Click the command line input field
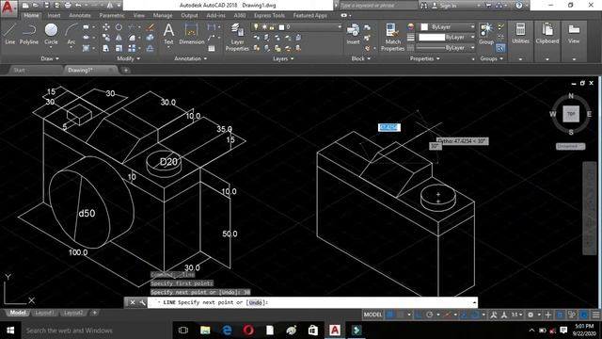The image size is (602, 339). click(x=313, y=302)
